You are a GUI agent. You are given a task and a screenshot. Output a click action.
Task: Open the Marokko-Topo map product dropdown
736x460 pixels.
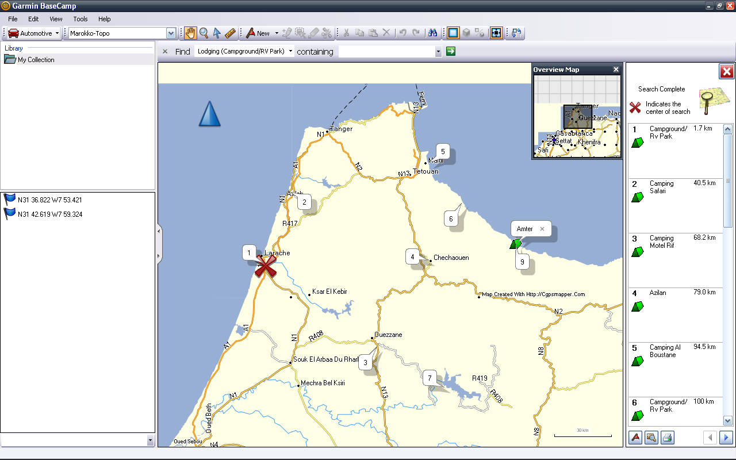171,33
